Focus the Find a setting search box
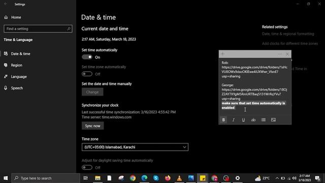Image resolution: width=325 pixels, height=183 pixels. 38,28
